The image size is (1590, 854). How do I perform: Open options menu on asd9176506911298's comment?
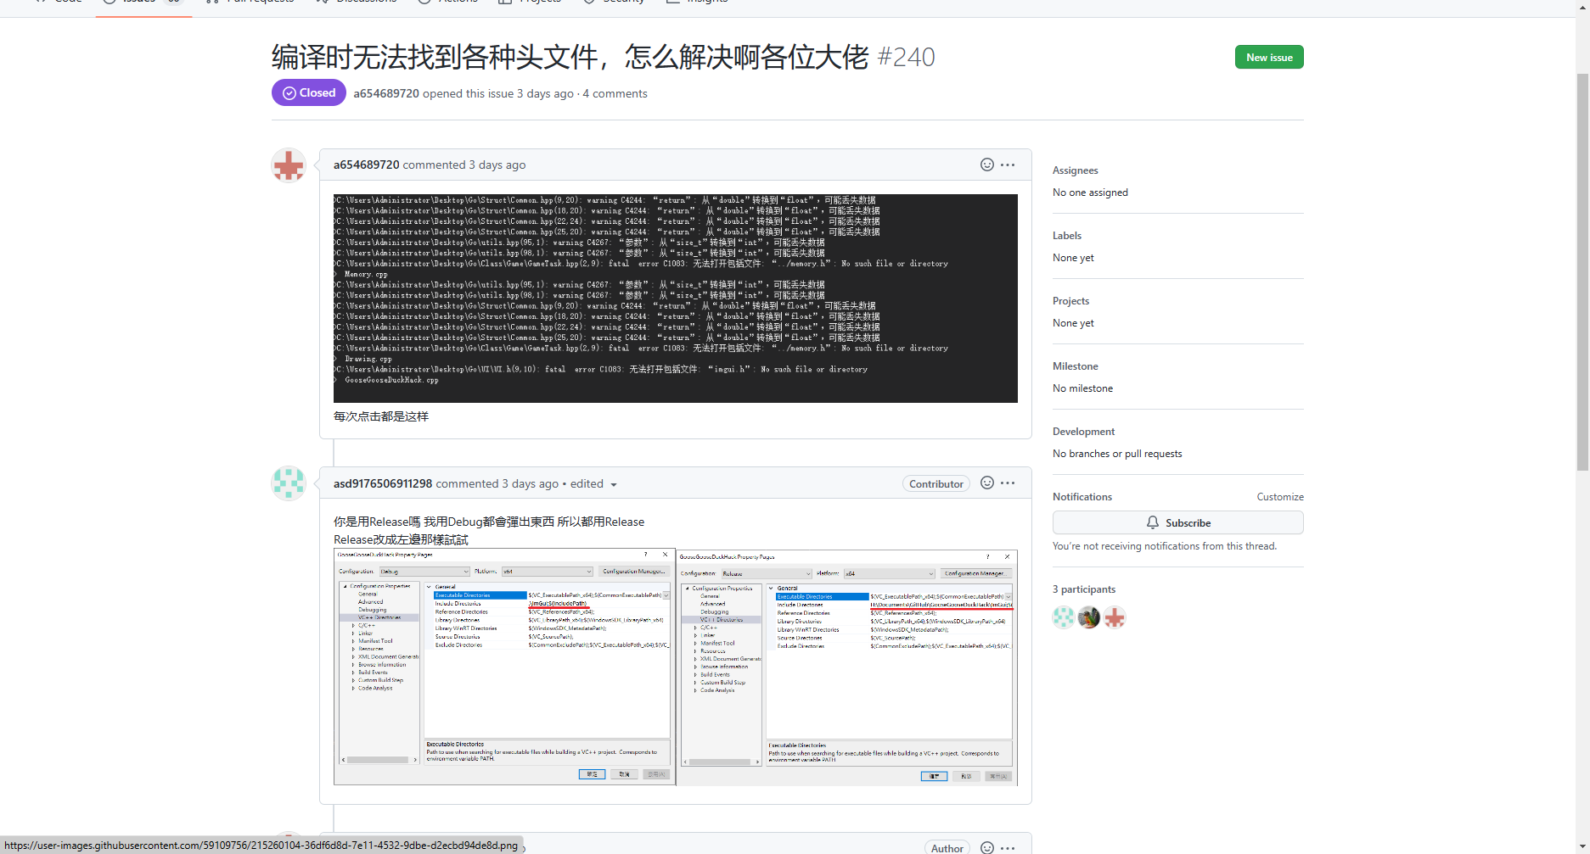(1008, 483)
